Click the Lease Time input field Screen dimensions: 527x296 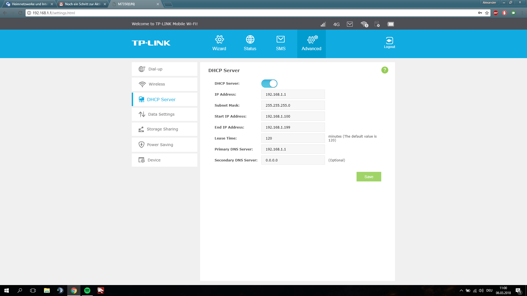pyautogui.click(x=293, y=138)
